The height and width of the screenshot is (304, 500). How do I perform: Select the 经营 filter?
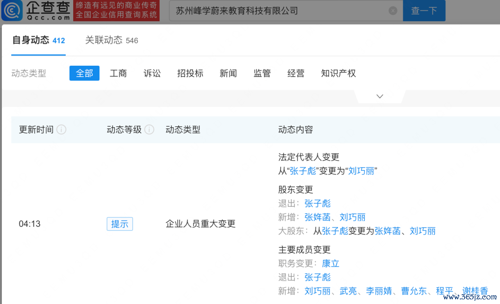[x=296, y=73]
